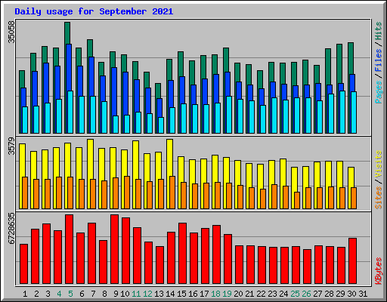The height and width of the screenshot is (302, 387).
Task: Click day label 14 on the x-axis
Action: (170, 294)
